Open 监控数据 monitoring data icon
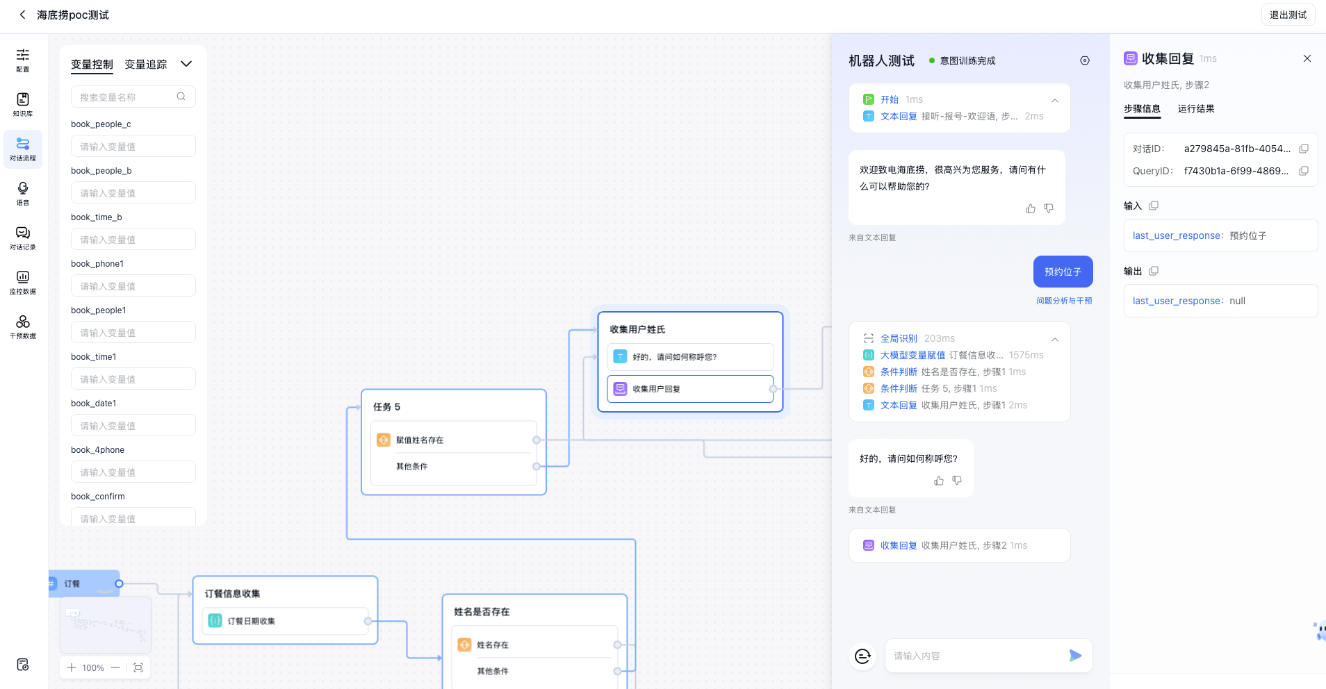1326x689 pixels. (x=23, y=282)
